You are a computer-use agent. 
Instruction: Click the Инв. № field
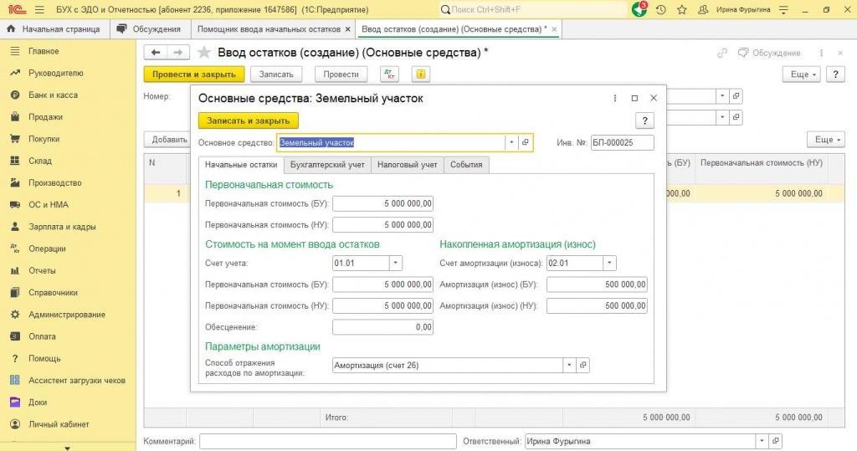tap(622, 143)
